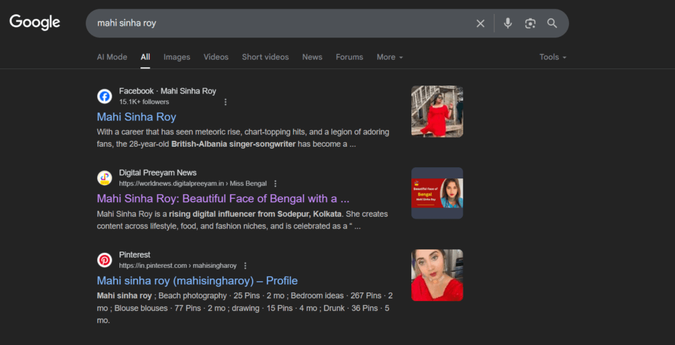
Task: Open Google Lens image search
Action: (530, 23)
